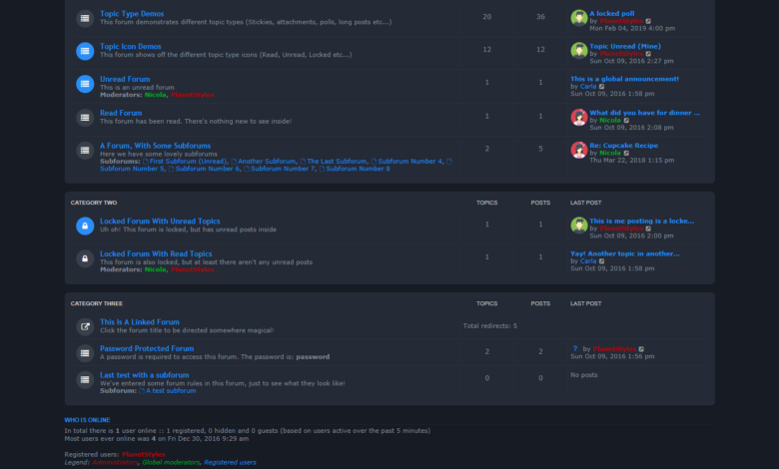This screenshot has width=779, height=469.
Task: Open the Re: Cupcake Recipe last post
Action: pyautogui.click(x=623, y=146)
